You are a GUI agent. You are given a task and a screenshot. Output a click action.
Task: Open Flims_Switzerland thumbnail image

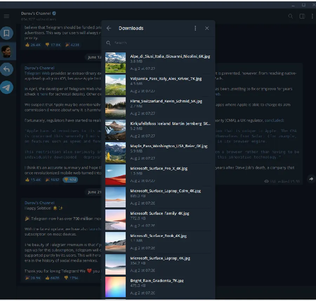[x=116, y=107]
